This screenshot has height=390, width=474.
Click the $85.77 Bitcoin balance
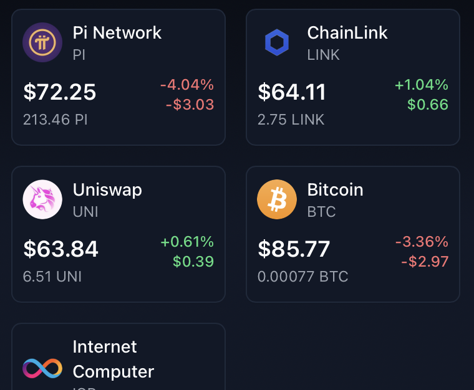coord(294,249)
